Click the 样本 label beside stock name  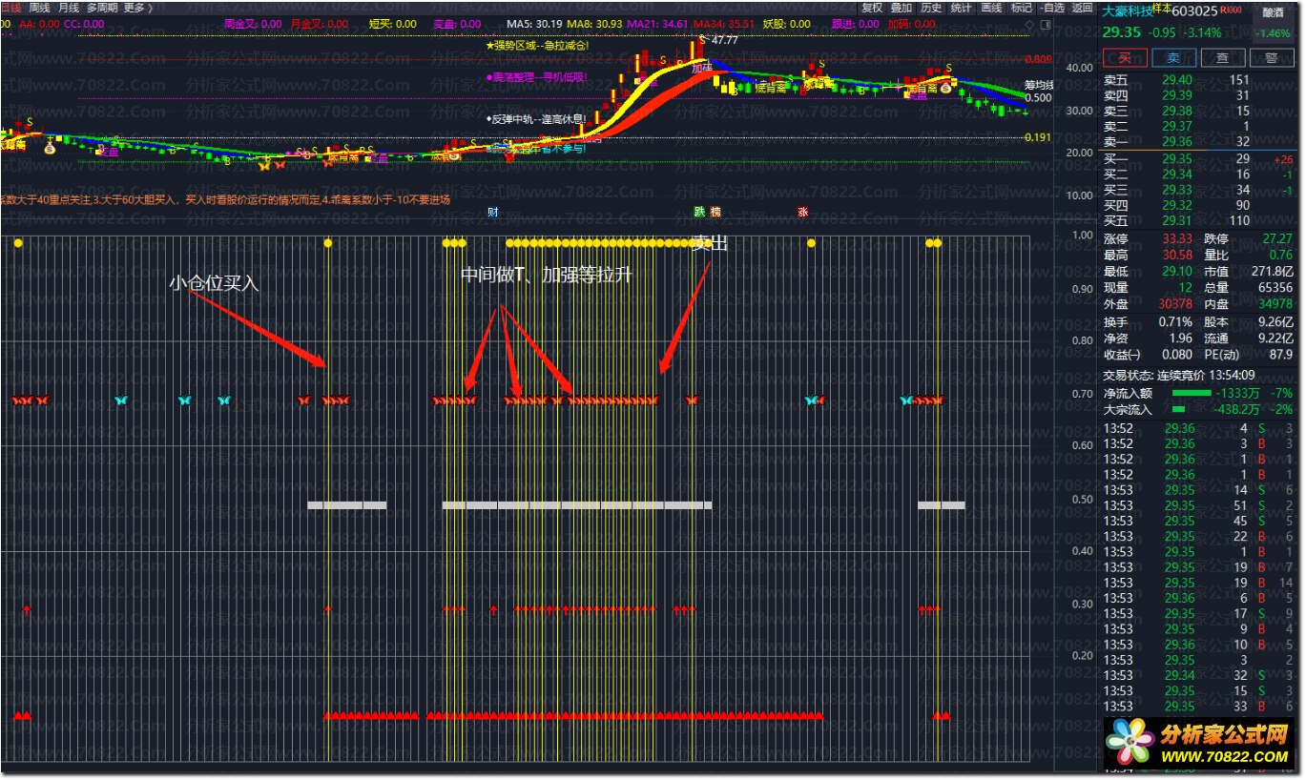coord(1162,8)
